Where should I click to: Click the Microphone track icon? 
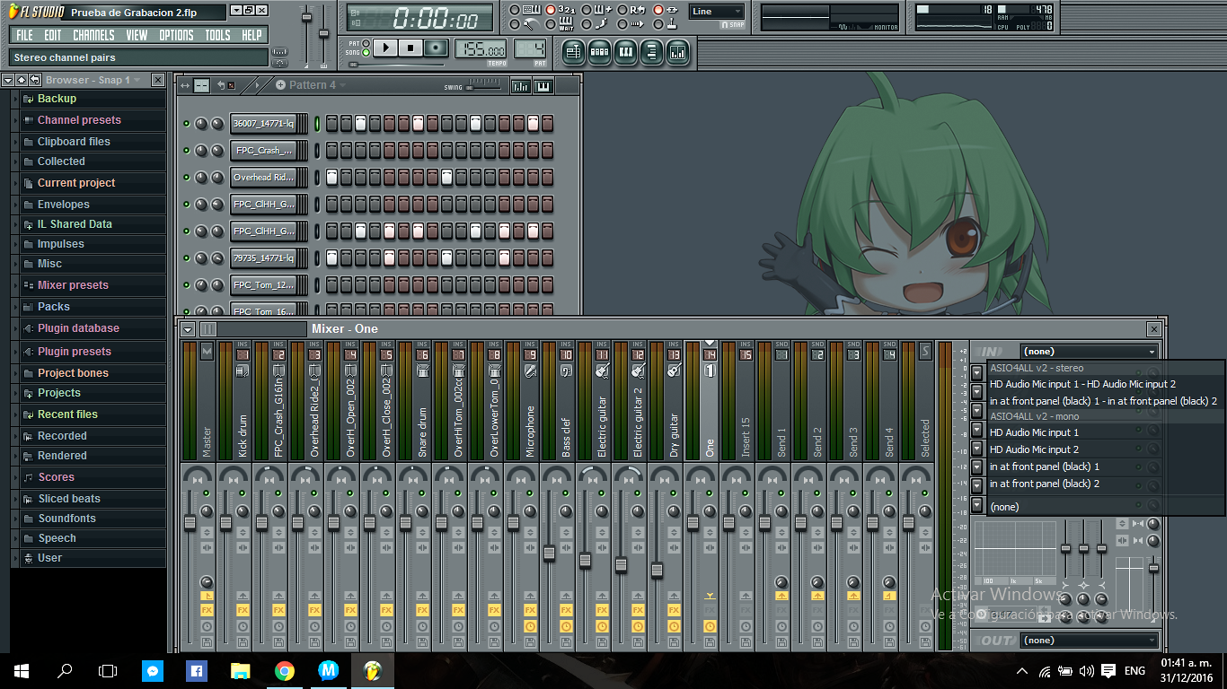pos(530,371)
